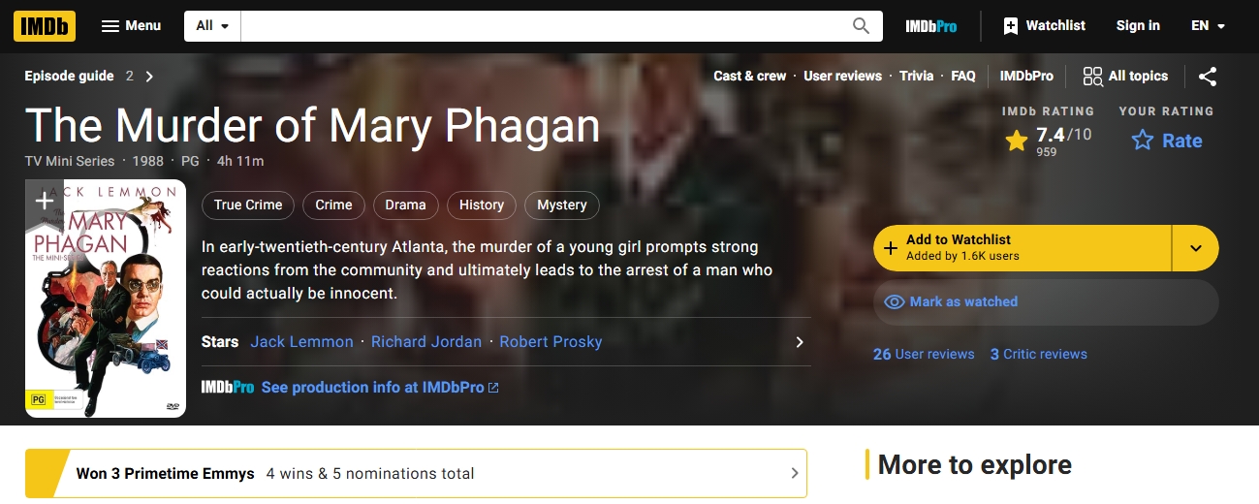Add the poster to watchlist with the plus ribbon

click(45, 201)
